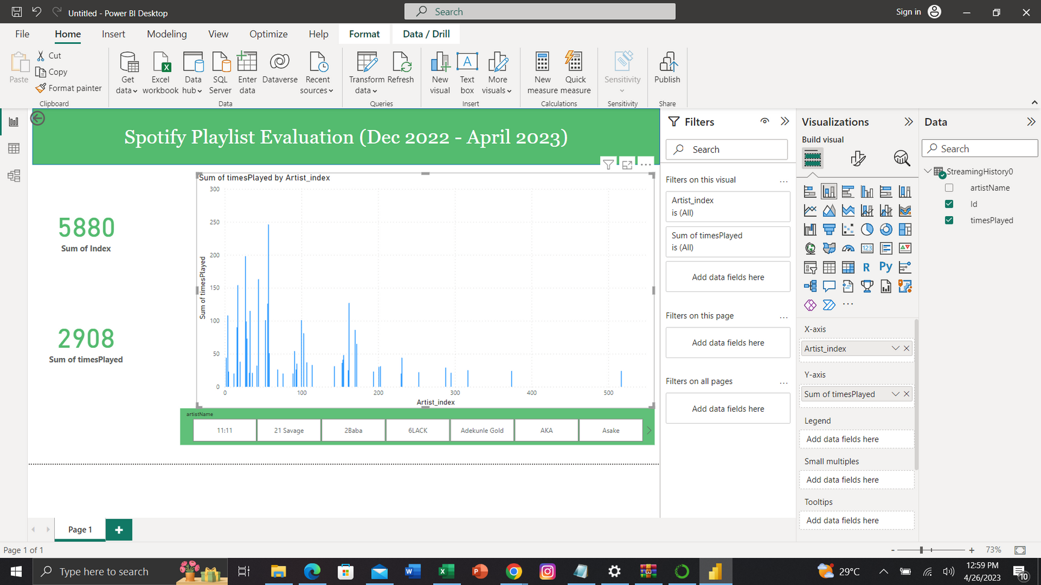Image resolution: width=1041 pixels, height=585 pixels.
Task: Select the ribbon chart visual
Action: (905, 211)
